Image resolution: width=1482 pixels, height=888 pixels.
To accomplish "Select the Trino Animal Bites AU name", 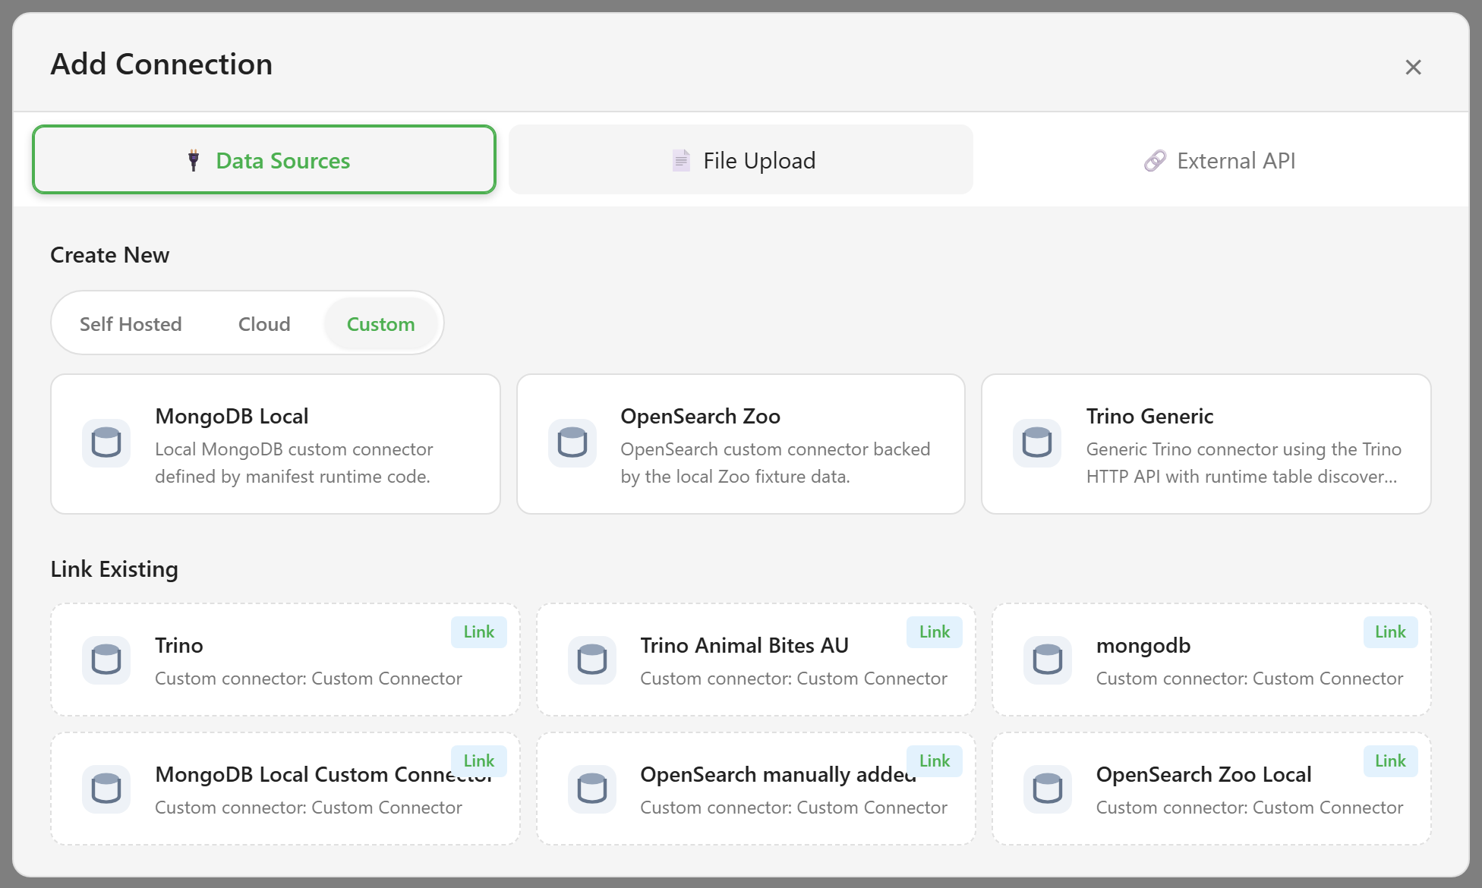I will click(x=744, y=645).
